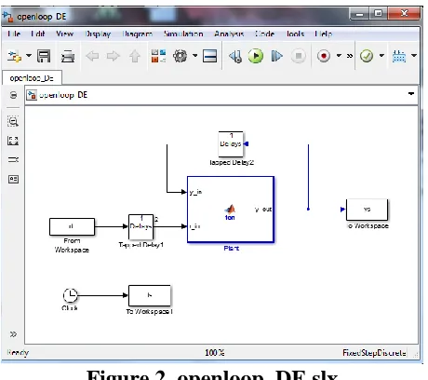Open the File menu
Viewport: 428px width, 380px height.
[14, 34]
